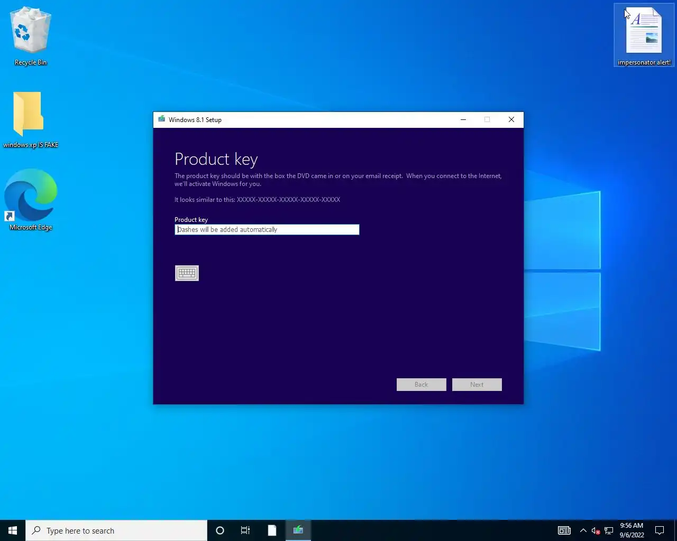Close the Windows 8.1 Setup window

(x=511, y=119)
